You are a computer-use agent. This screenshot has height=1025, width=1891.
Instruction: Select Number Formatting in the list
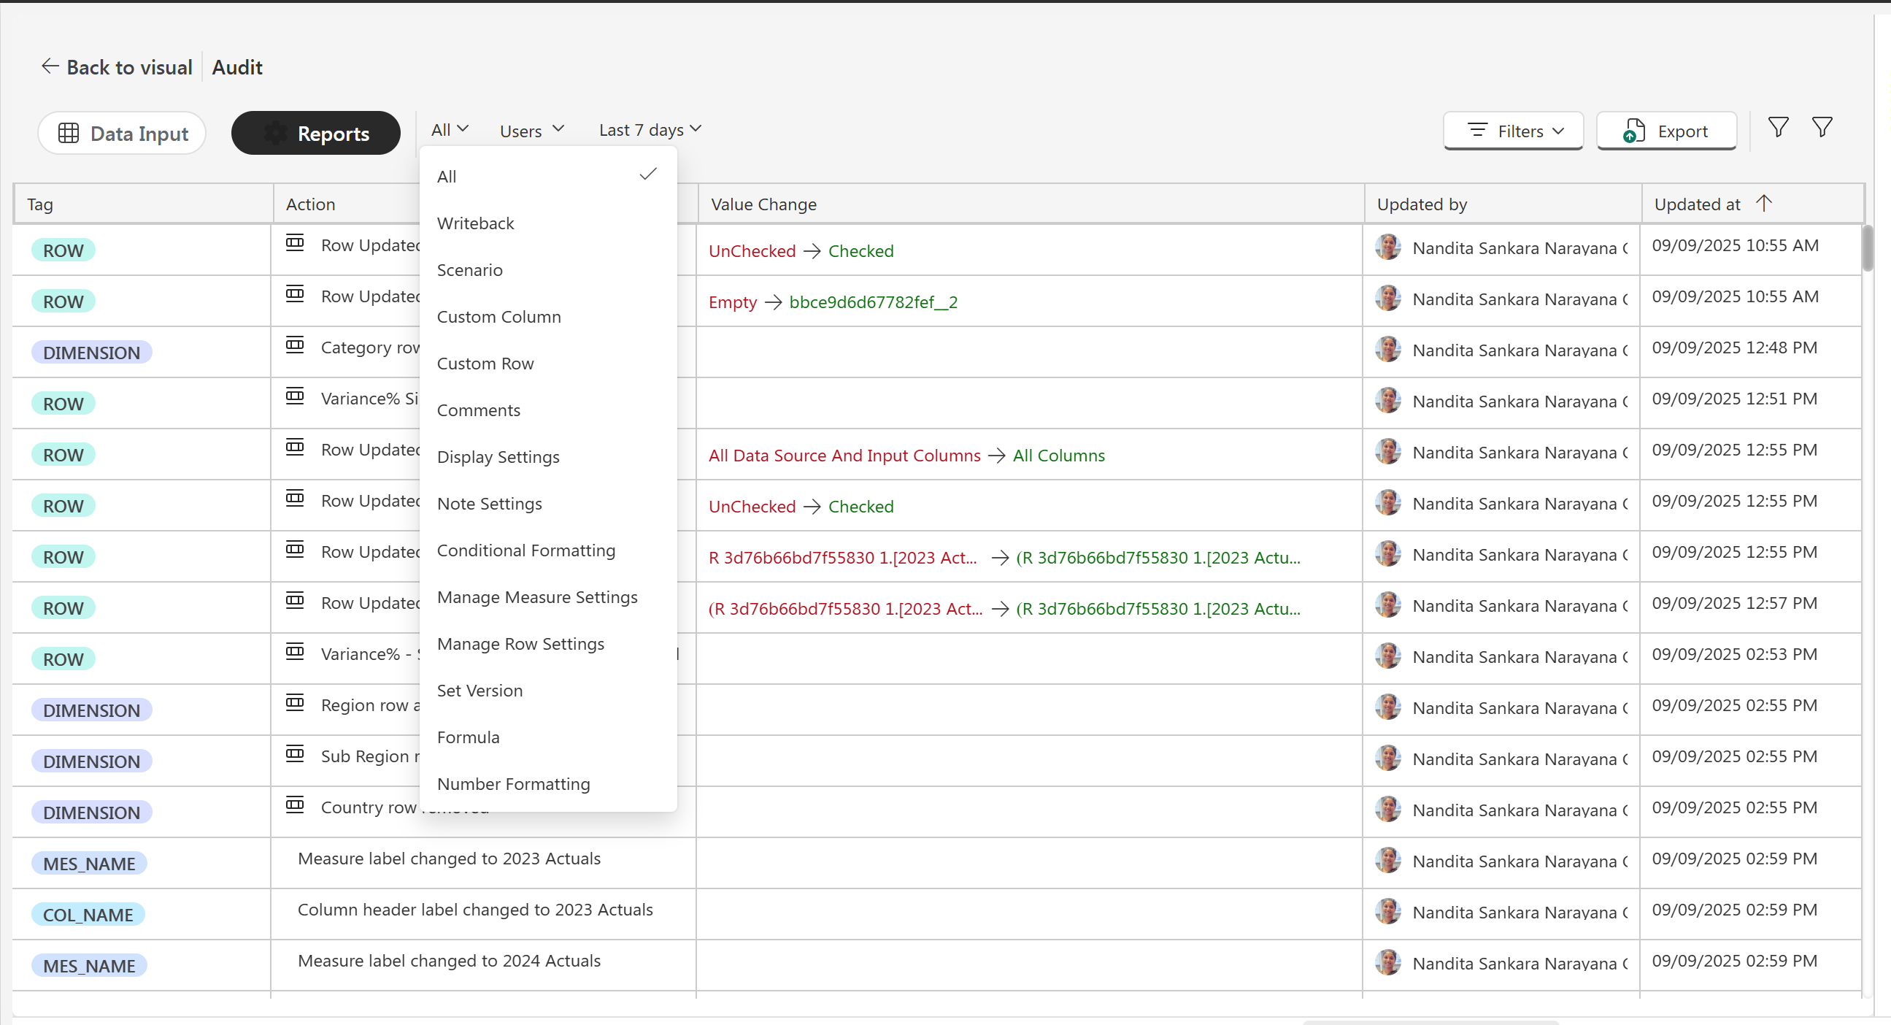[x=513, y=784]
